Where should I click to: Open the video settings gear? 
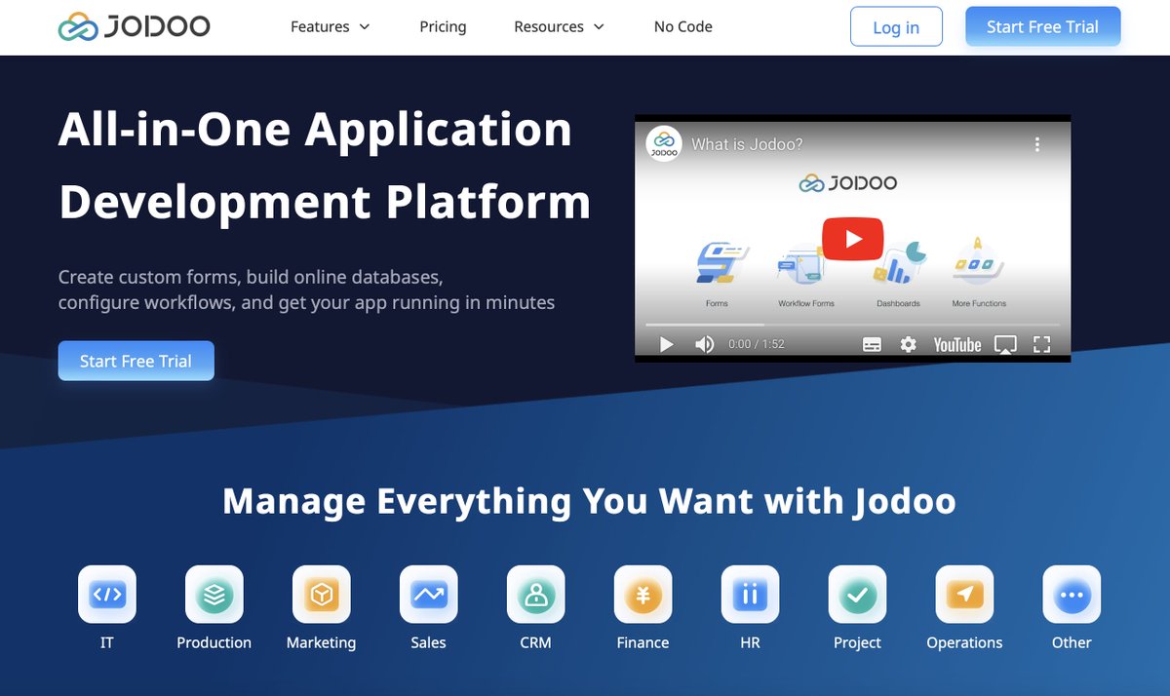click(x=909, y=344)
